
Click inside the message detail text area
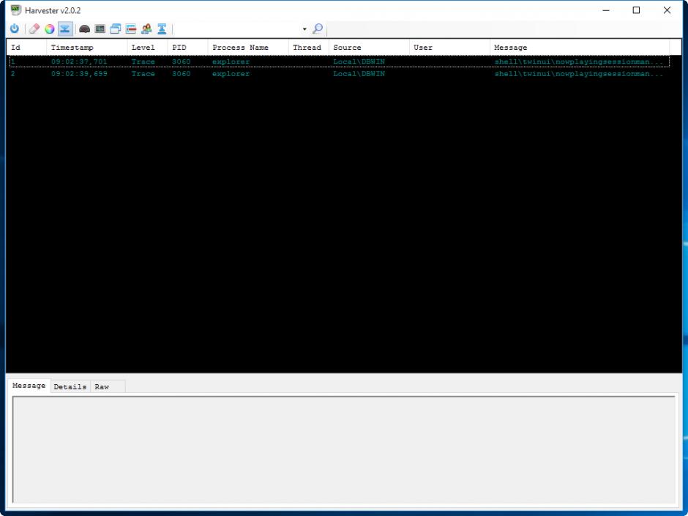[343, 449]
